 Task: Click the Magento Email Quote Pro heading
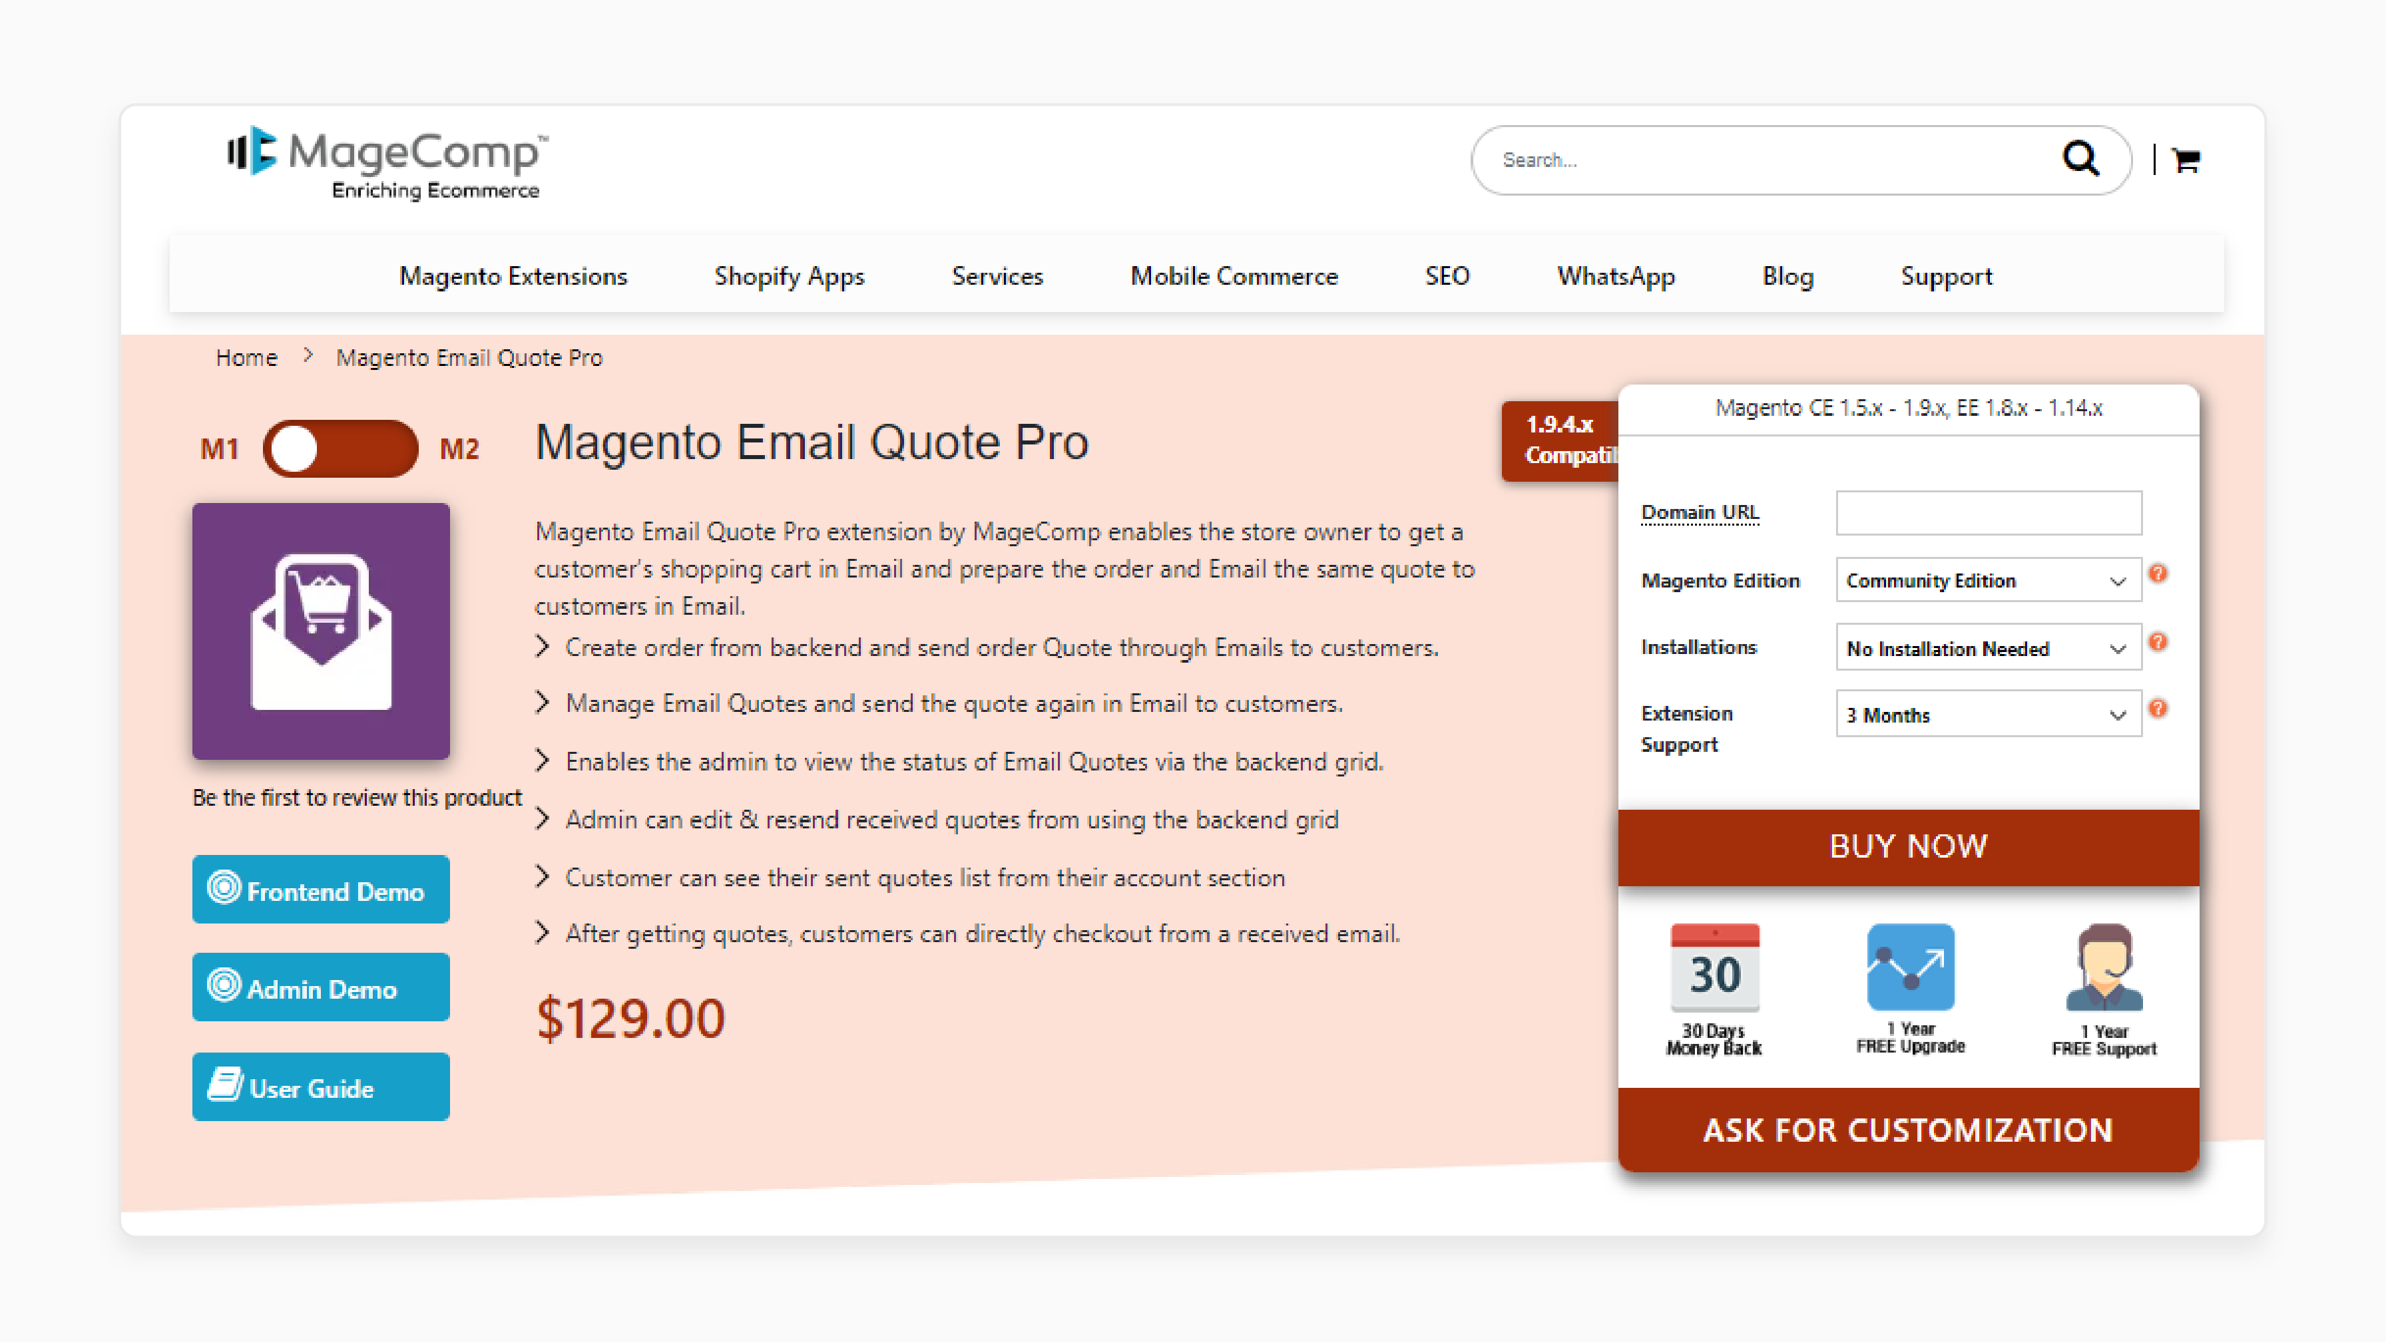(x=812, y=442)
